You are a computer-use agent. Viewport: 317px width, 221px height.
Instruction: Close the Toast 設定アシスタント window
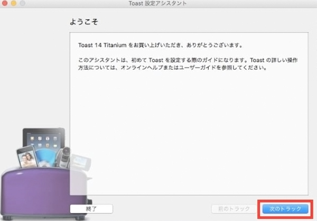[x=5, y=3]
